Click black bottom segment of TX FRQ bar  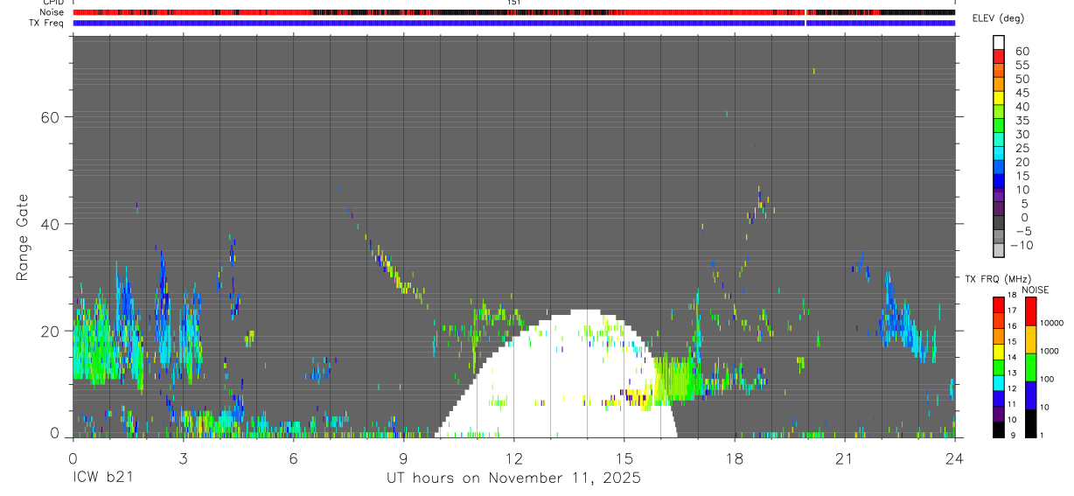998,430
